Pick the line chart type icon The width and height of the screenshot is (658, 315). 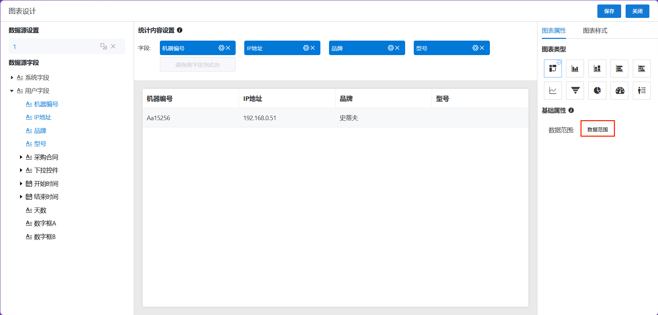[x=553, y=91]
